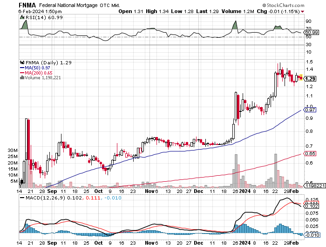Screen dimensions: 326x247
Task: Click the yellow-highlighted latest candlestick
Action: coord(301,77)
